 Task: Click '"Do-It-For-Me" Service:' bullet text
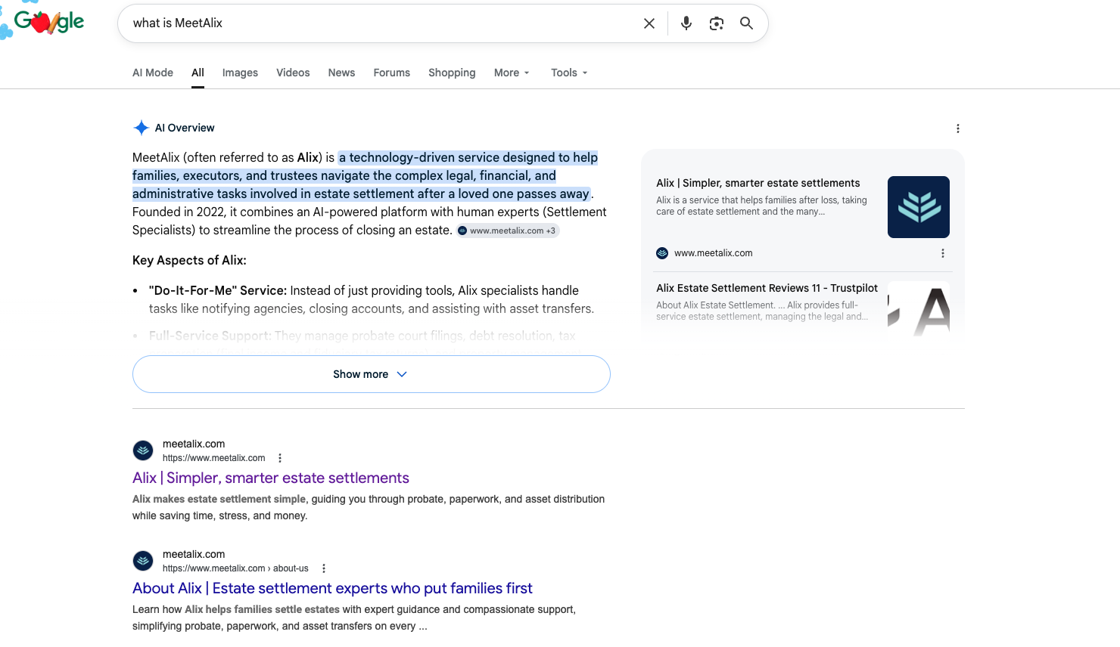point(218,290)
